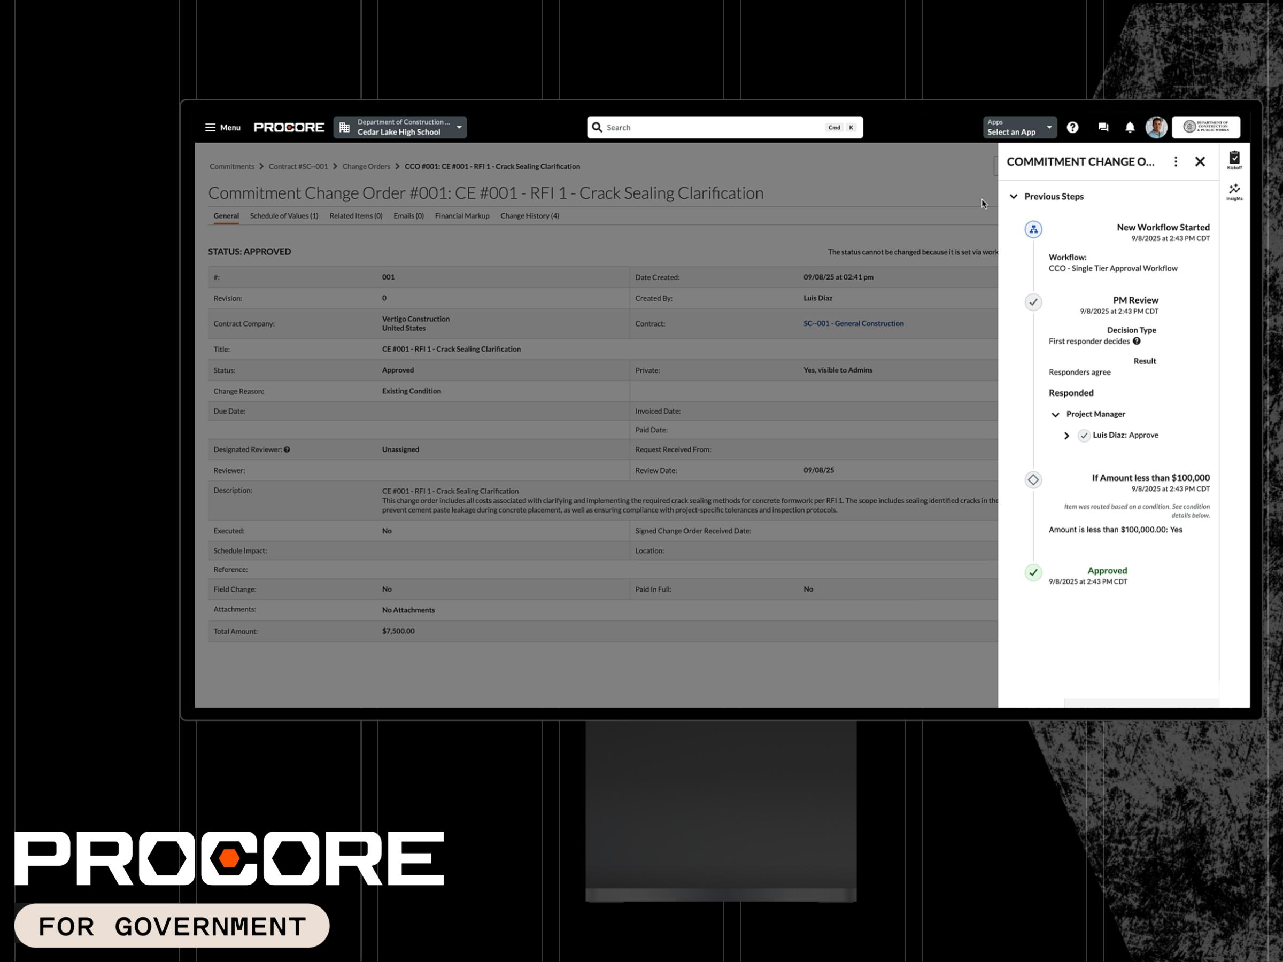
Task: Click the building icon in project selector
Action: pyautogui.click(x=344, y=128)
